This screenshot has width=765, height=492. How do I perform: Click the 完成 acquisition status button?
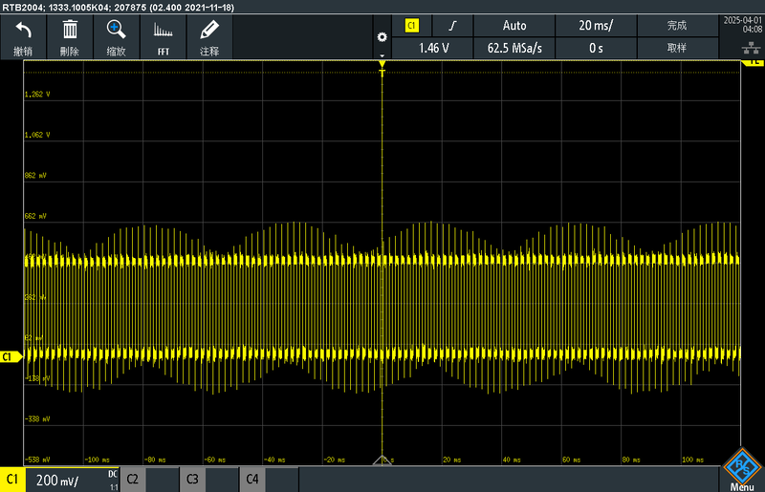point(677,26)
